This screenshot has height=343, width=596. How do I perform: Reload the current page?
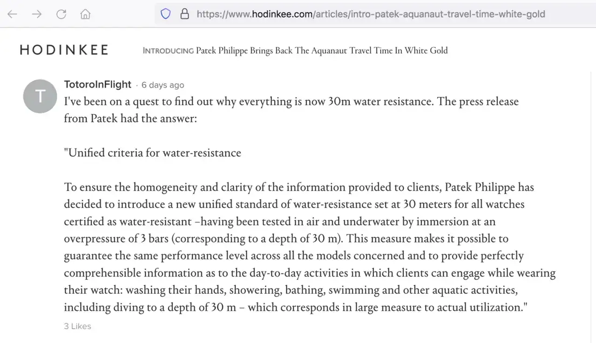(61, 14)
